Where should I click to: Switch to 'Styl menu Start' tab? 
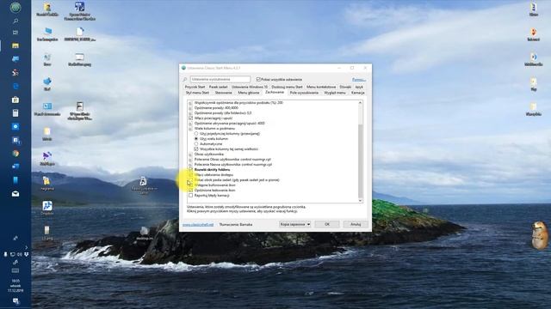[197, 93]
